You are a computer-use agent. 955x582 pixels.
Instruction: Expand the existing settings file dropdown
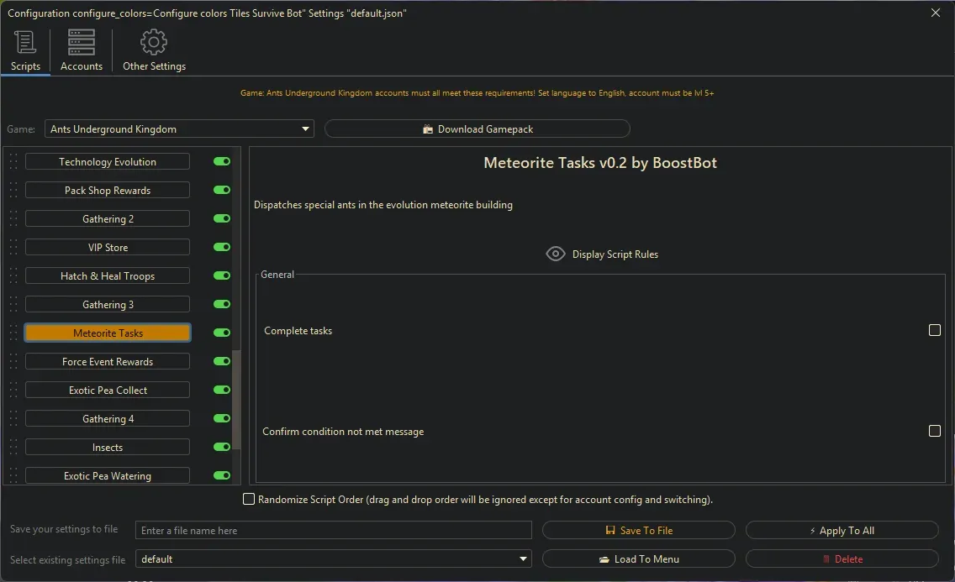pyautogui.click(x=523, y=558)
